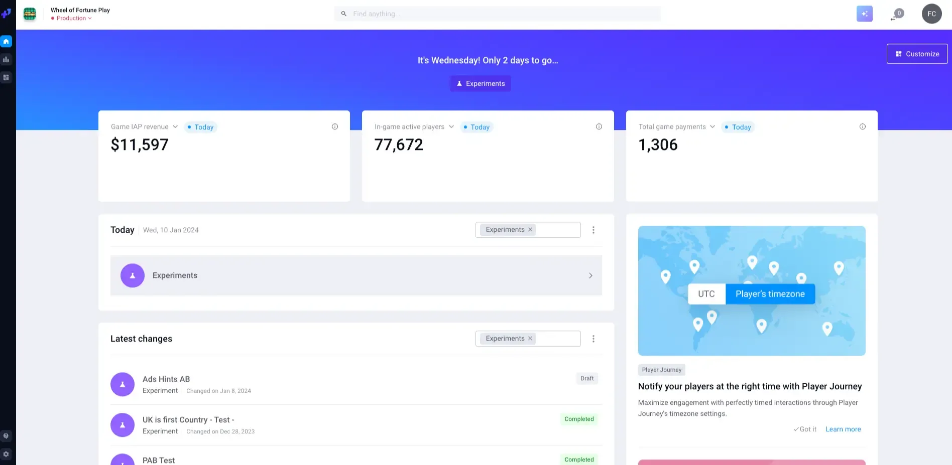Click the Customize button
Image resolution: width=952 pixels, height=465 pixels.
[917, 54]
